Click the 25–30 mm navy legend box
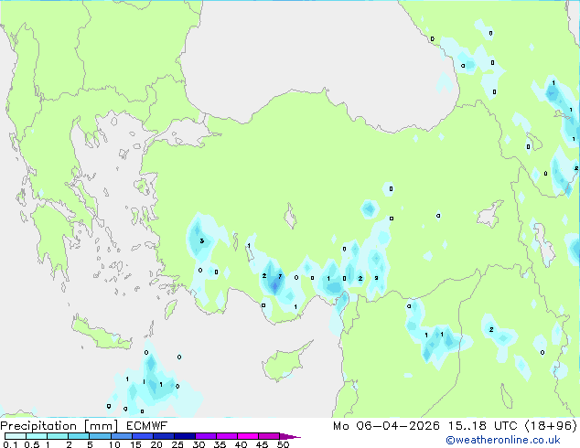The height and width of the screenshot is (448, 580). pyautogui.click(x=185, y=436)
